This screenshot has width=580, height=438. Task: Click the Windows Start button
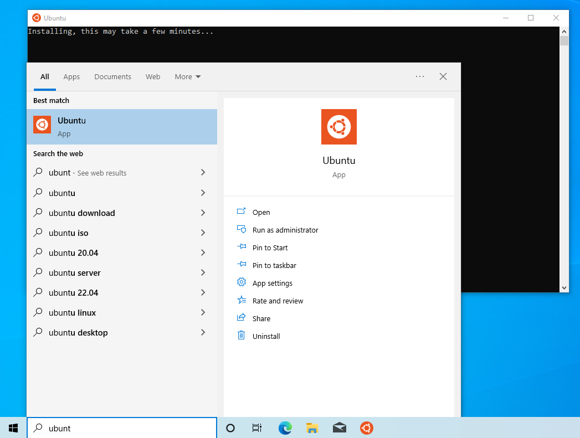pyautogui.click(x=13, y=427)
